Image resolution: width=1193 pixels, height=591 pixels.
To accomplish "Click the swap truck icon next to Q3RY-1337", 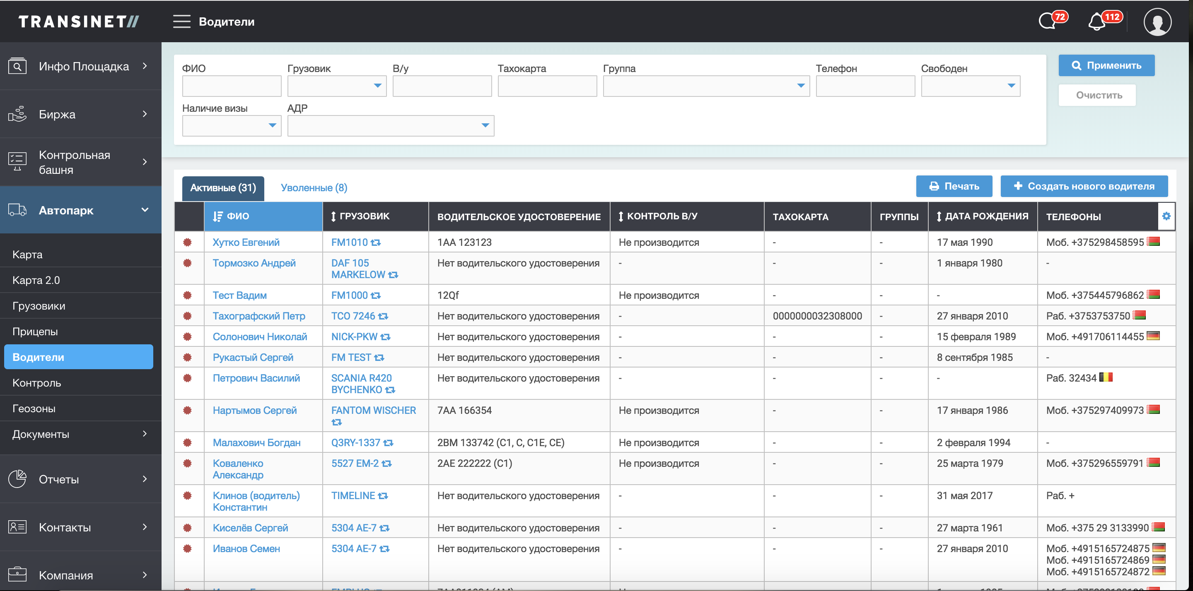I will pyautogui.click(x=388, y=443).
